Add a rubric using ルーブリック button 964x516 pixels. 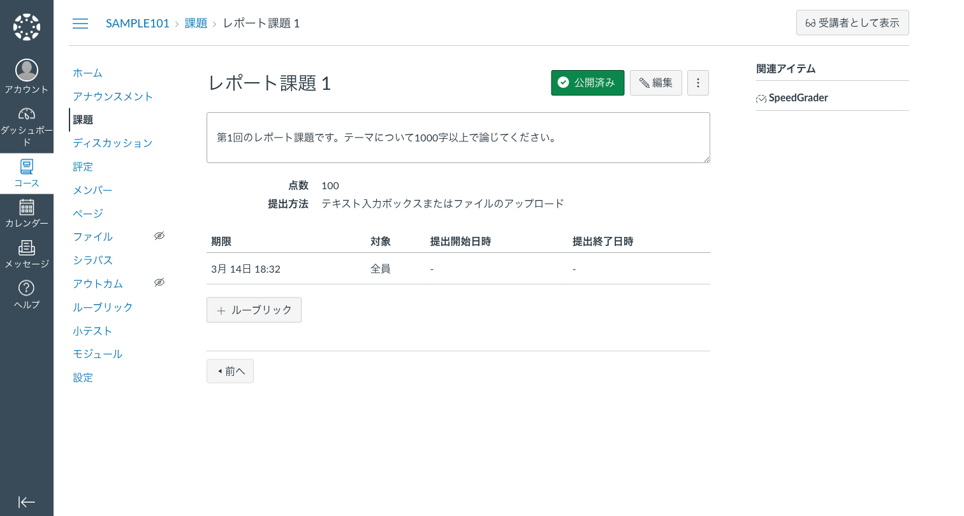pos(254,310)
